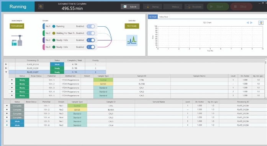Click the 17OH-Progesterone method for vial 101:3

click(x=70, y=88)
